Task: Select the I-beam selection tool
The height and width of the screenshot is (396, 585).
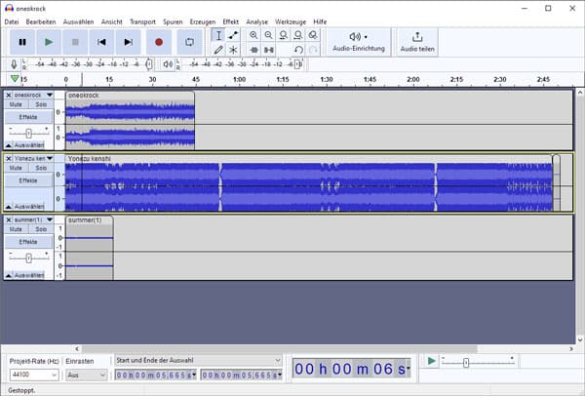Action: click(x=218, y=35)
